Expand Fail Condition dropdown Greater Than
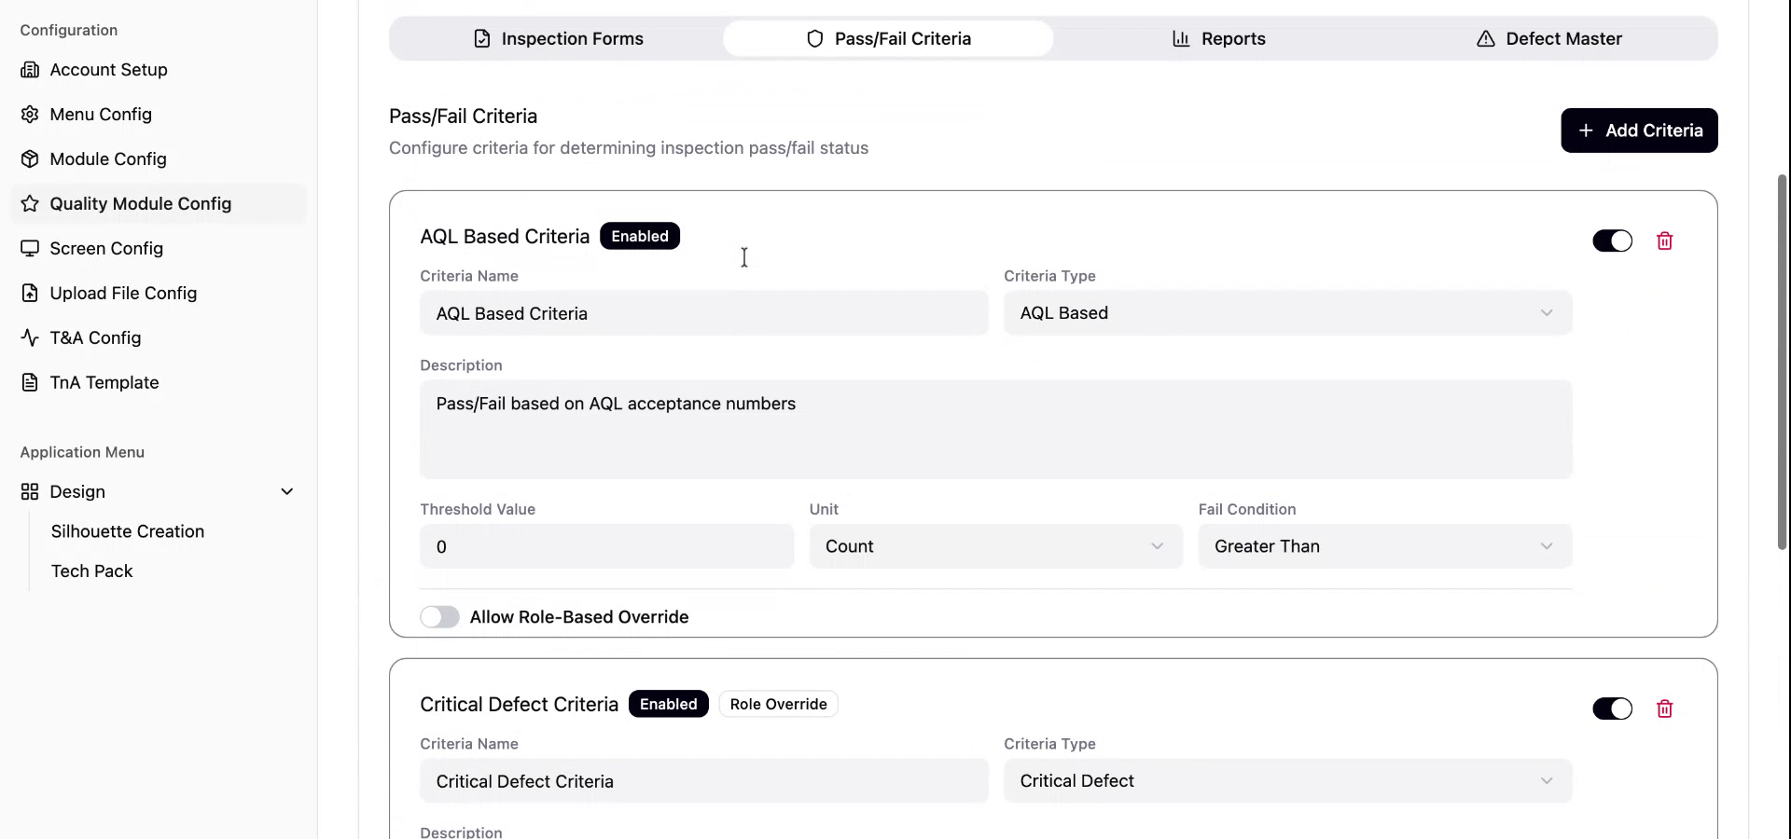 point(1384,547)
